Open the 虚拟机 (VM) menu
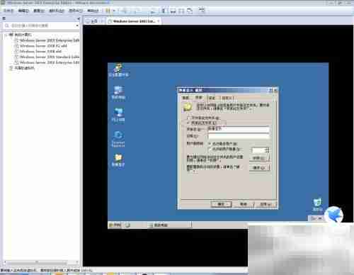Viewport: 354px width, 275px height. (x=56, y=11)
